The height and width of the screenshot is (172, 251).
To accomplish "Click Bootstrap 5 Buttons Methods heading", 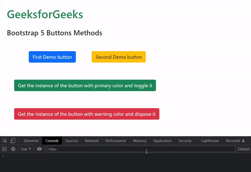I will click(55, 33).
